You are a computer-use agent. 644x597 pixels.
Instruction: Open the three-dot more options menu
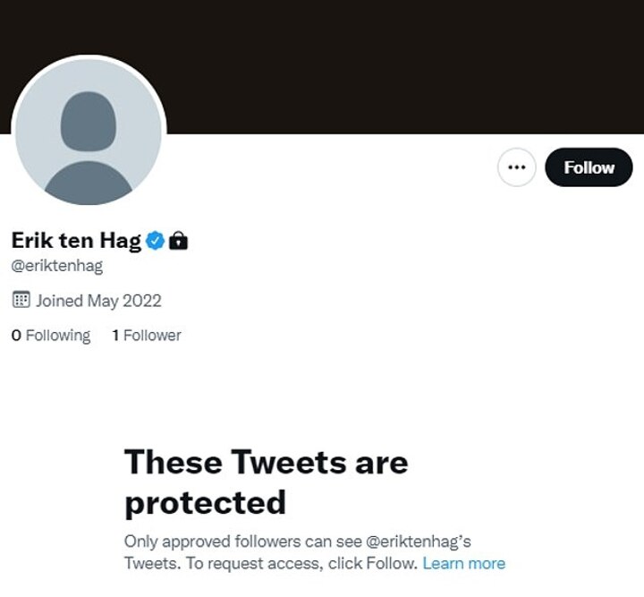(516, 167)
